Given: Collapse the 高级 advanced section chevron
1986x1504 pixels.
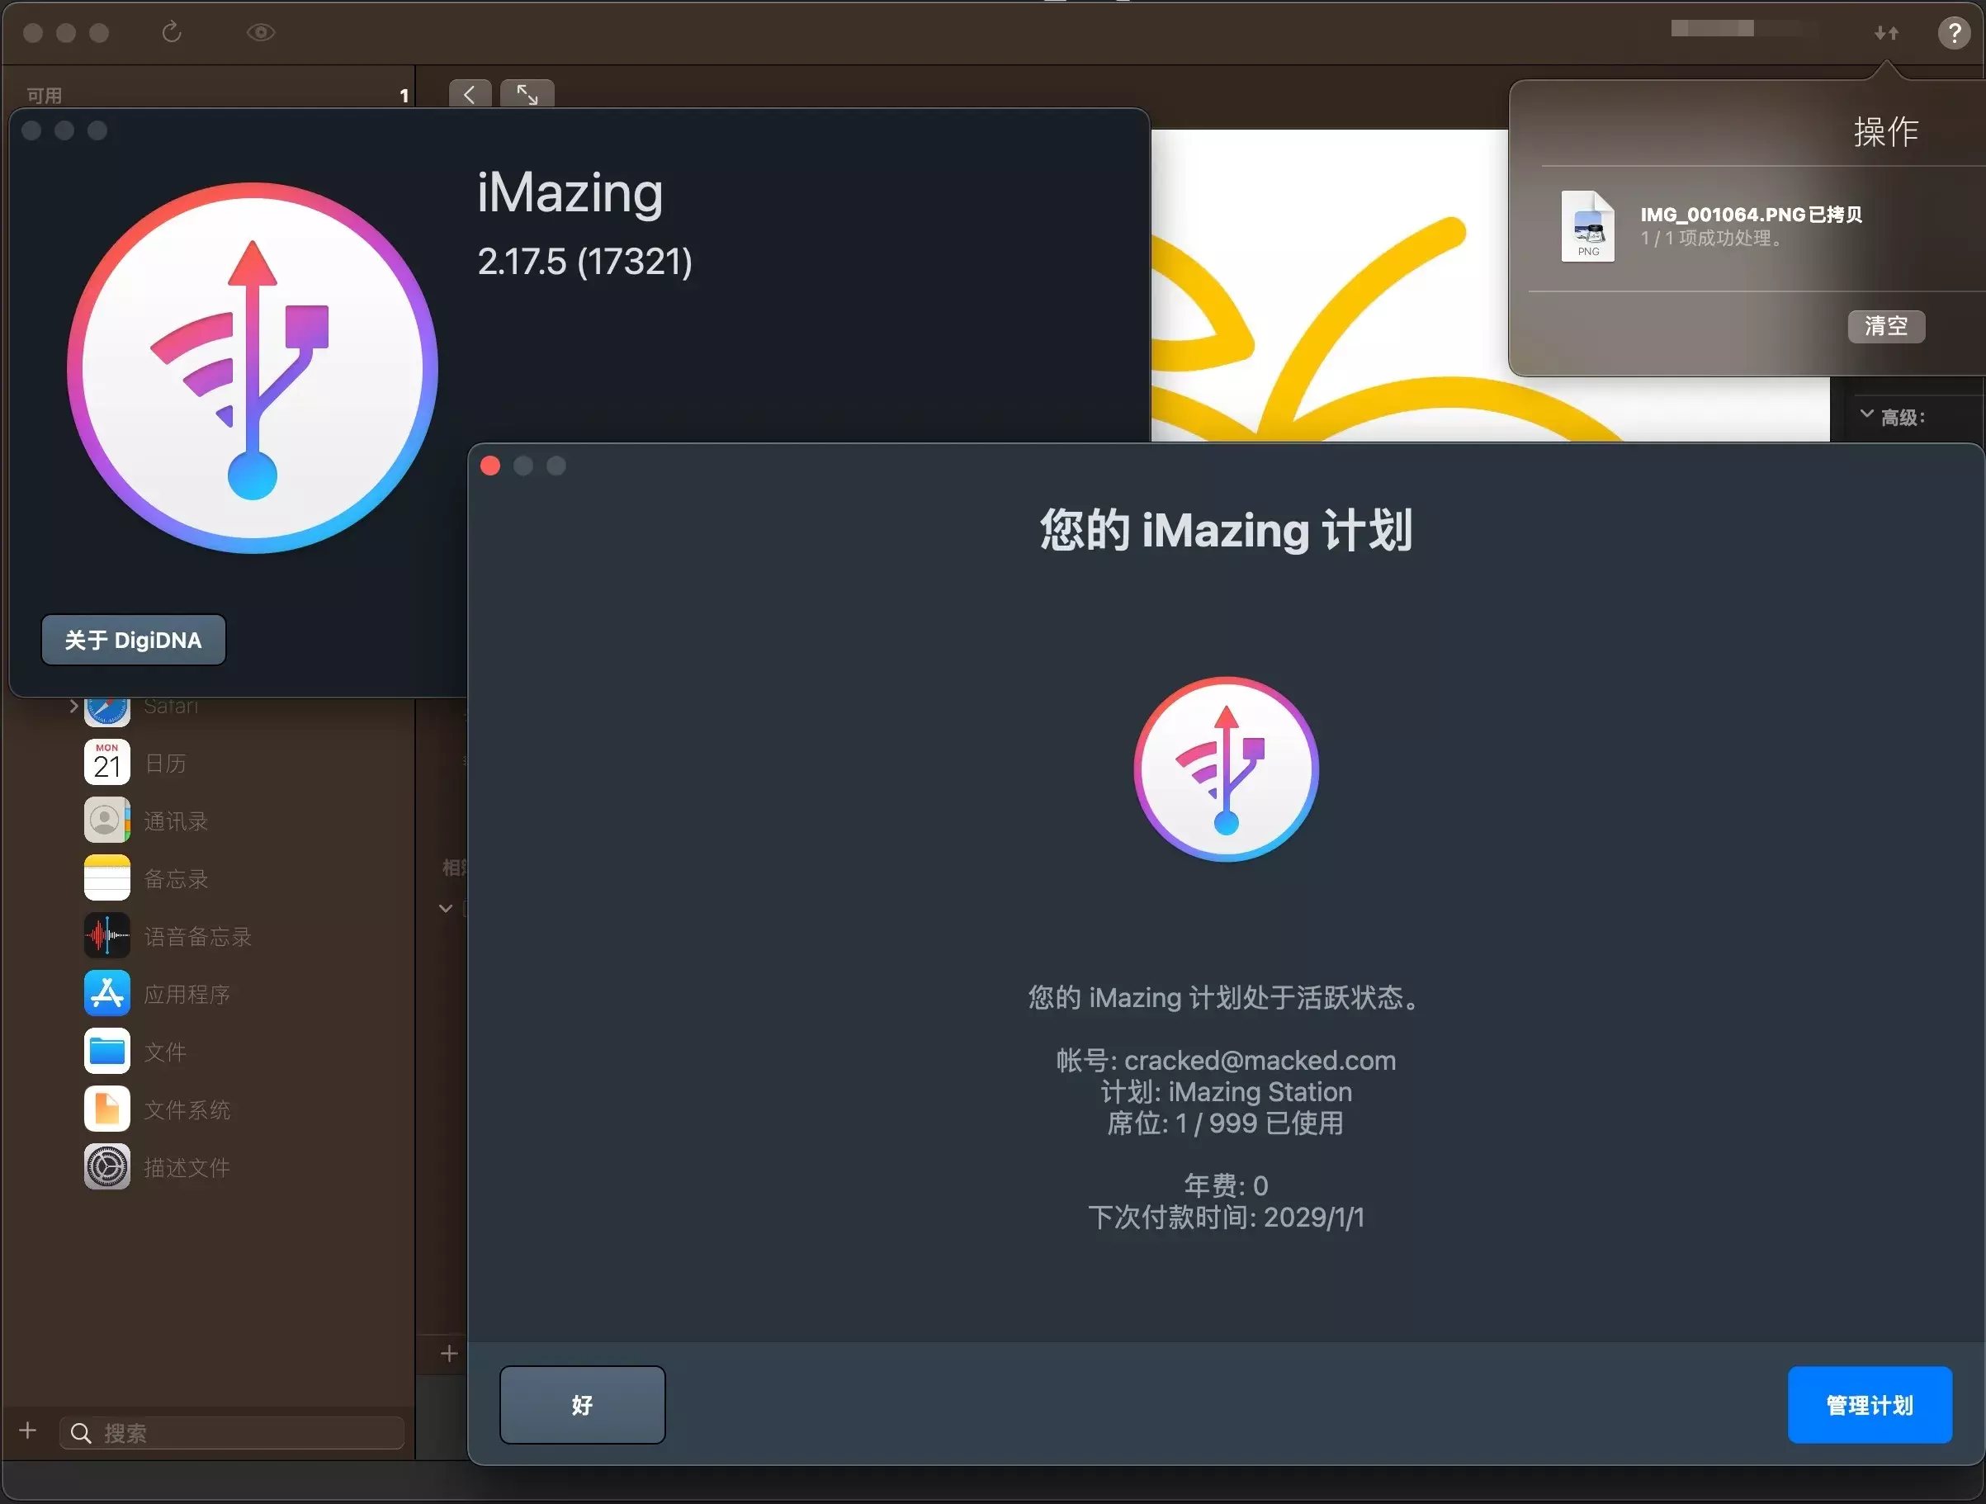Looking at the screenshot, I should 1866,415.
